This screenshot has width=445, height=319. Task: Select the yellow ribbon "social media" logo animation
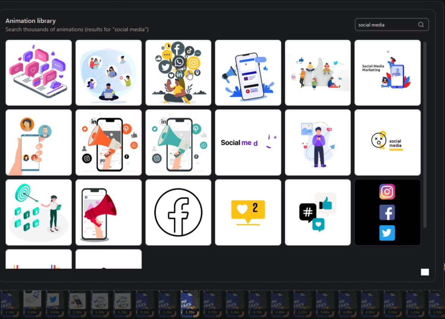click(387, 143)
